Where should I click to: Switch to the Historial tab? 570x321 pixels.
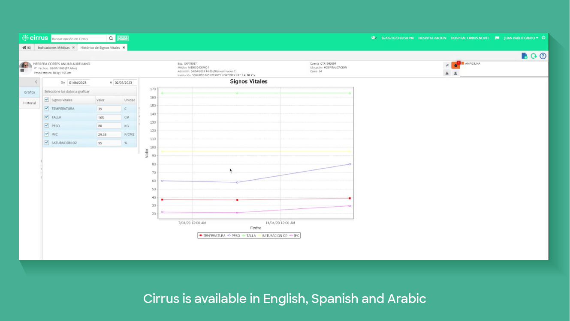tap(29, 103)
